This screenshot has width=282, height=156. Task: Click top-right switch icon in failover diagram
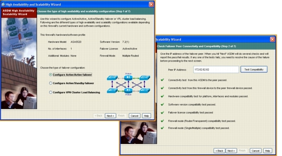[145, 78]
